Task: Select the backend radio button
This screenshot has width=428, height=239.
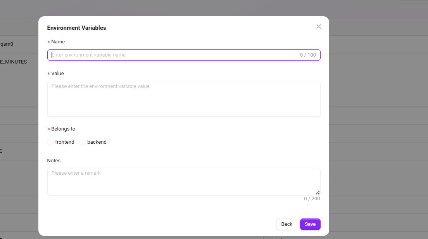Action: (x=82, y=143)
